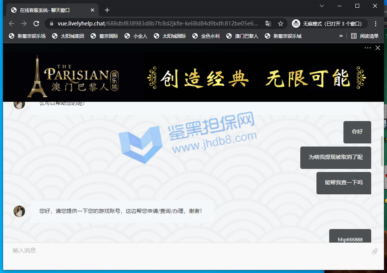Open the 阅读清单 reading list
This screenshot has height=273, width=387.
point(365,36)
